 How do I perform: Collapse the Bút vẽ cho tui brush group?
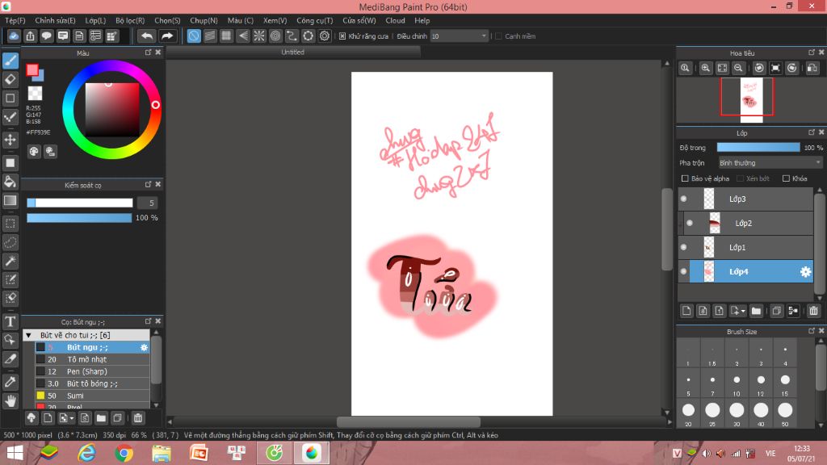pyautogui.click(x=28, y=335)
